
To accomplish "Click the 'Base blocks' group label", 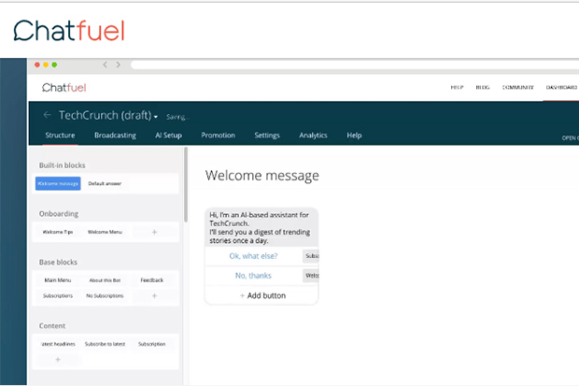I will (58, 262).
